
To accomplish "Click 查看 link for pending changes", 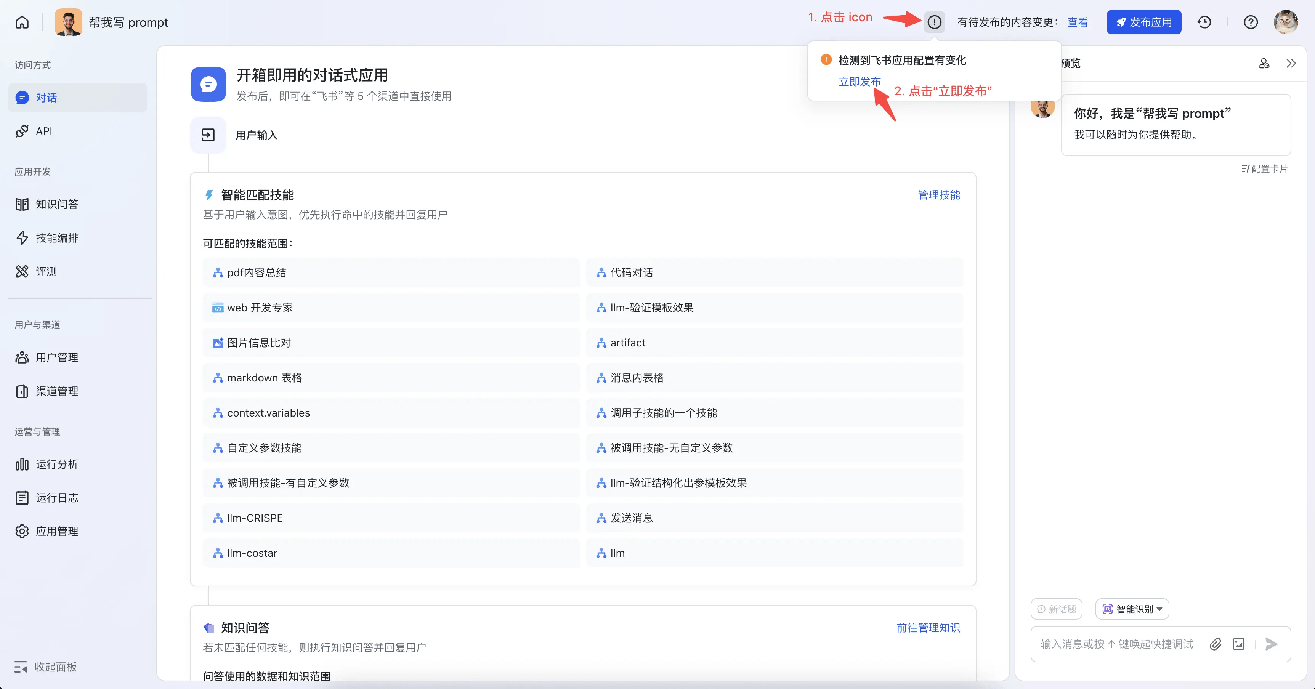I will coord(1077,22).
